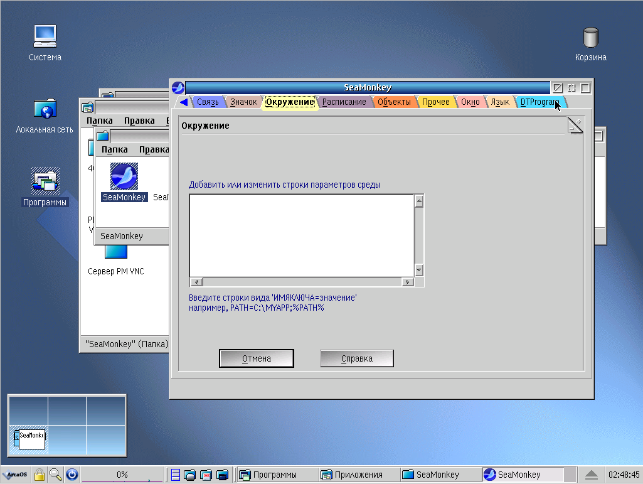Switch to the Язык tab
This screenshot has height=484, width=643.
(x=501, y=102)
